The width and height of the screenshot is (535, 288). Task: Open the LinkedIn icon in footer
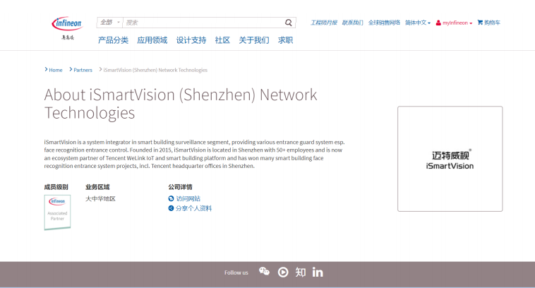click(318, 272)
